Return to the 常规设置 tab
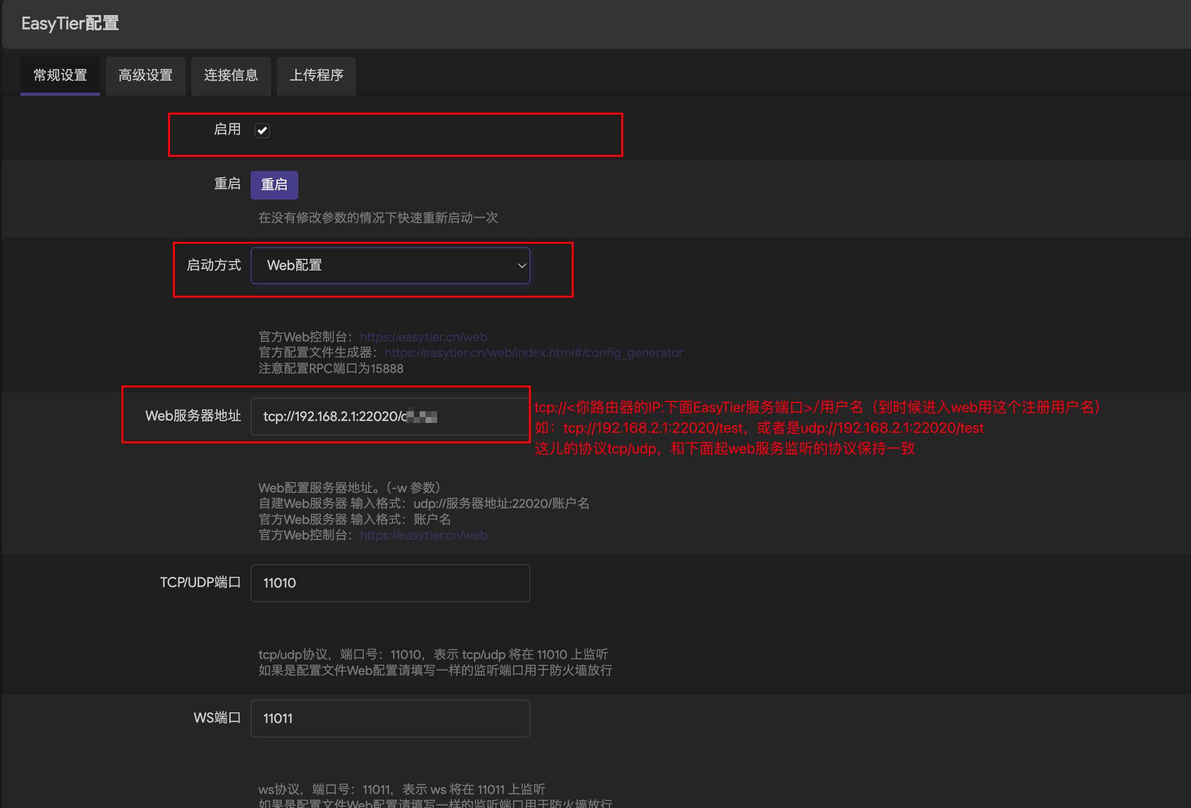Screen dimensions: 1191x808 [x=59, y=76]
